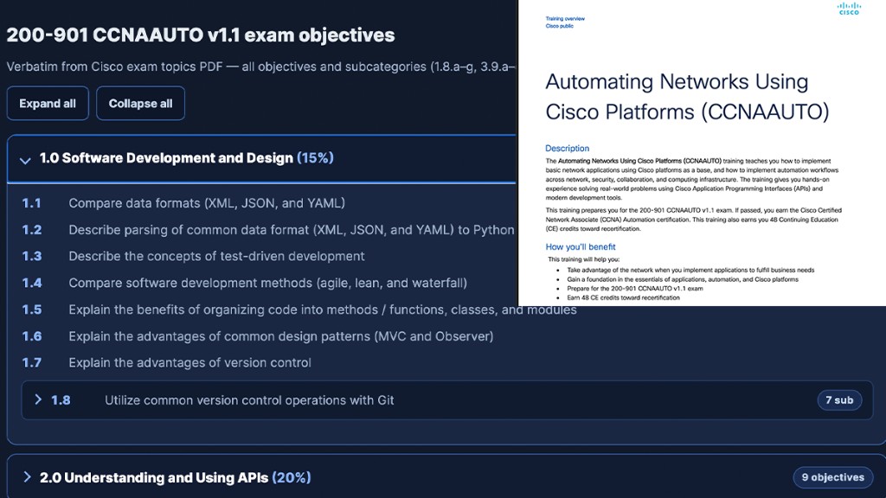Click the 7 sub badge on objective 1.8

point(839,399)
